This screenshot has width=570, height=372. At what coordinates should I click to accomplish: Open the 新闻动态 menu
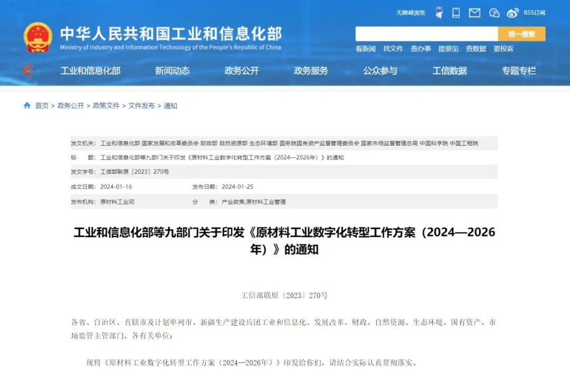point(172,71)
